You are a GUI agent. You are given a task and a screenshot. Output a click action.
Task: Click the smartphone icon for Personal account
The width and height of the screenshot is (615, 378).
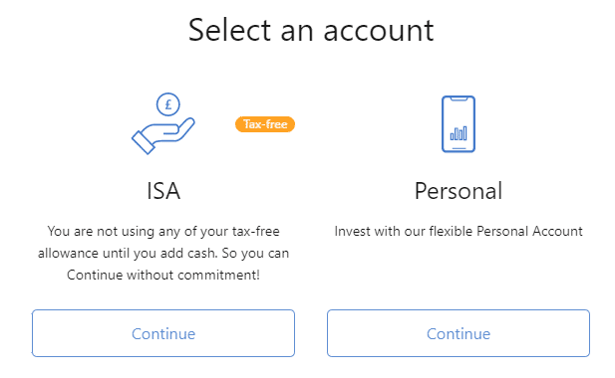pyautogui.click(x=459, y=124)
